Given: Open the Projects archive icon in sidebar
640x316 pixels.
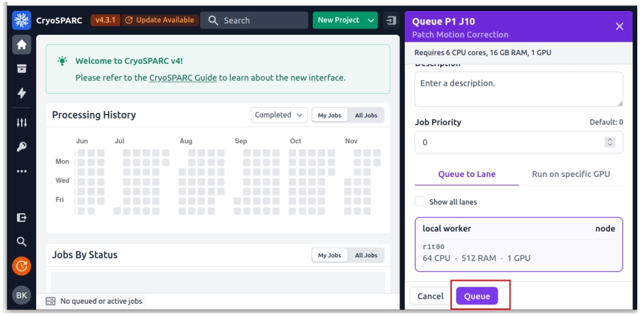Looking at the screenshot, I should [x=21, y=69].
